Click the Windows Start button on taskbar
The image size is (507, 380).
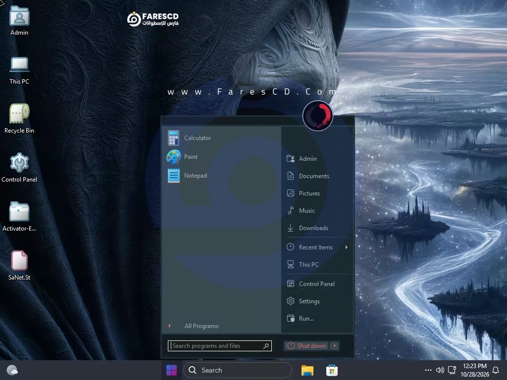click(x=171, y=370)
